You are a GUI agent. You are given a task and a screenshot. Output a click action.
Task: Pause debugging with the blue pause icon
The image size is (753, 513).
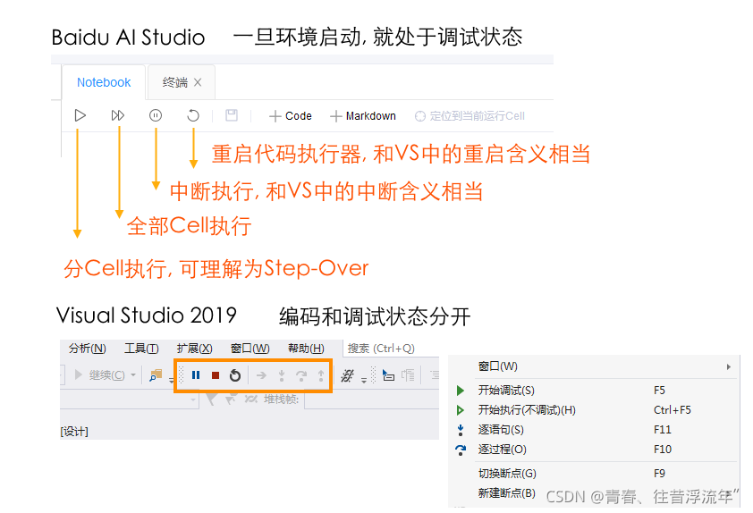(196, 374)
